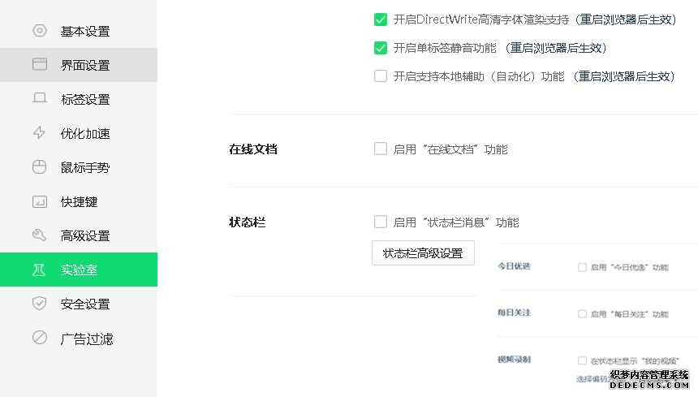This screenshot has height=397, width=698.
Task: Click the mouse gesture icon
Action: pos(40,167)
